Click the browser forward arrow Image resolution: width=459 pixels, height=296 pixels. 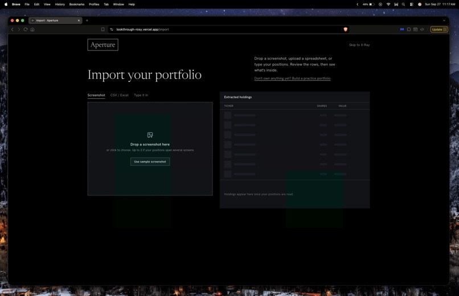19,30
